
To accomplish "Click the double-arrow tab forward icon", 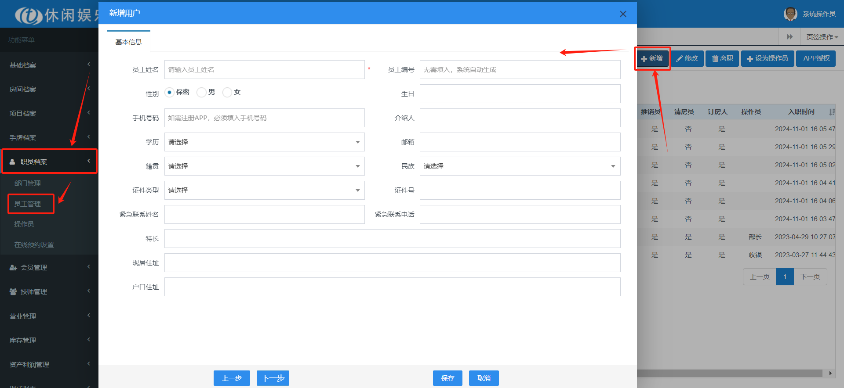I will [x=789, y=37].
